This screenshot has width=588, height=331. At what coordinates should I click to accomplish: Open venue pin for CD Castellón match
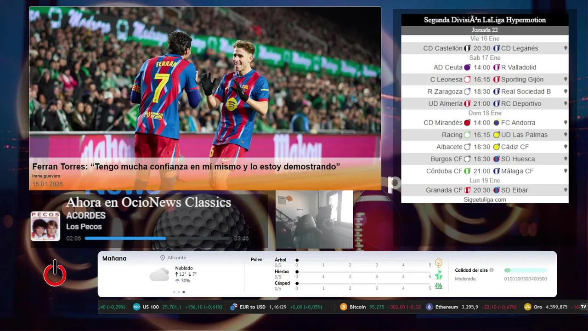[x=565, y=48]
